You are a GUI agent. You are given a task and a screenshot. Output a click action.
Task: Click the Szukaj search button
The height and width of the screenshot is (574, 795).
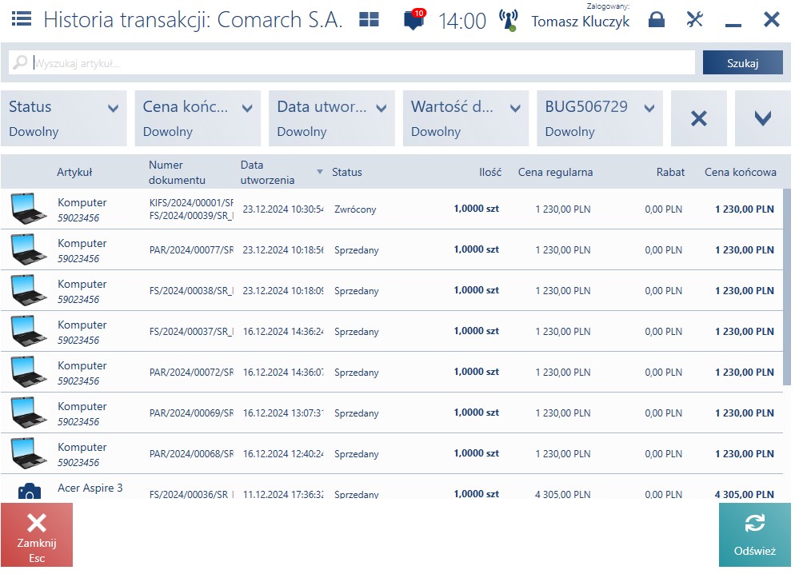[743, 63]
